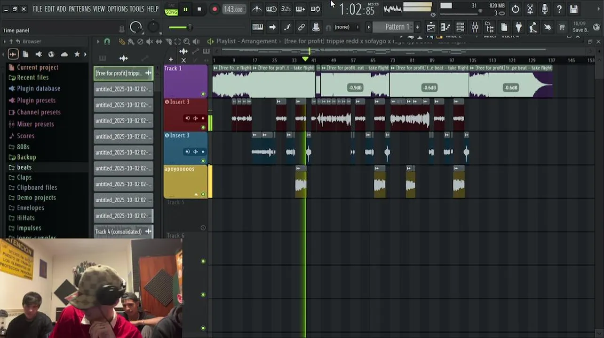Select Track 4 (consolidated) clip in picker

click(x=123, y=231)
